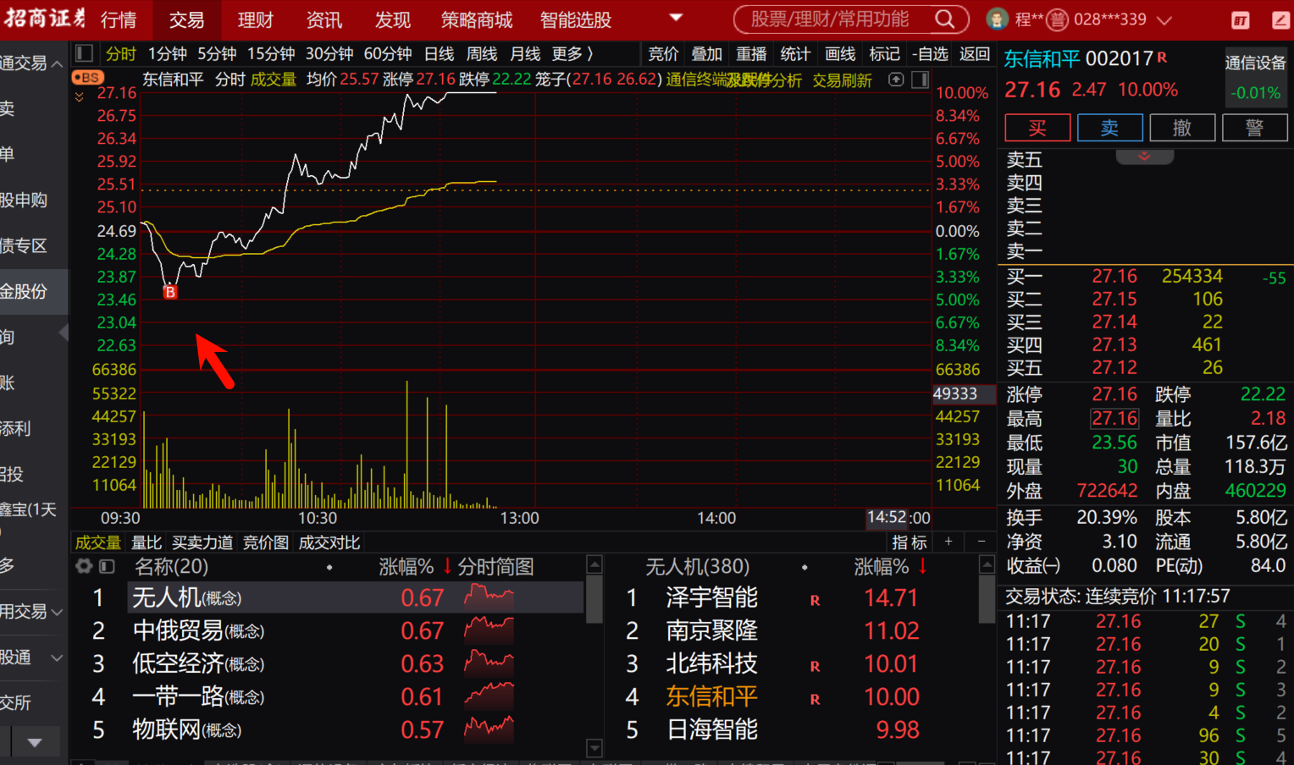Collapse the left sidebar with the arrow handle

pyautogui.click(x=64, y=333)
